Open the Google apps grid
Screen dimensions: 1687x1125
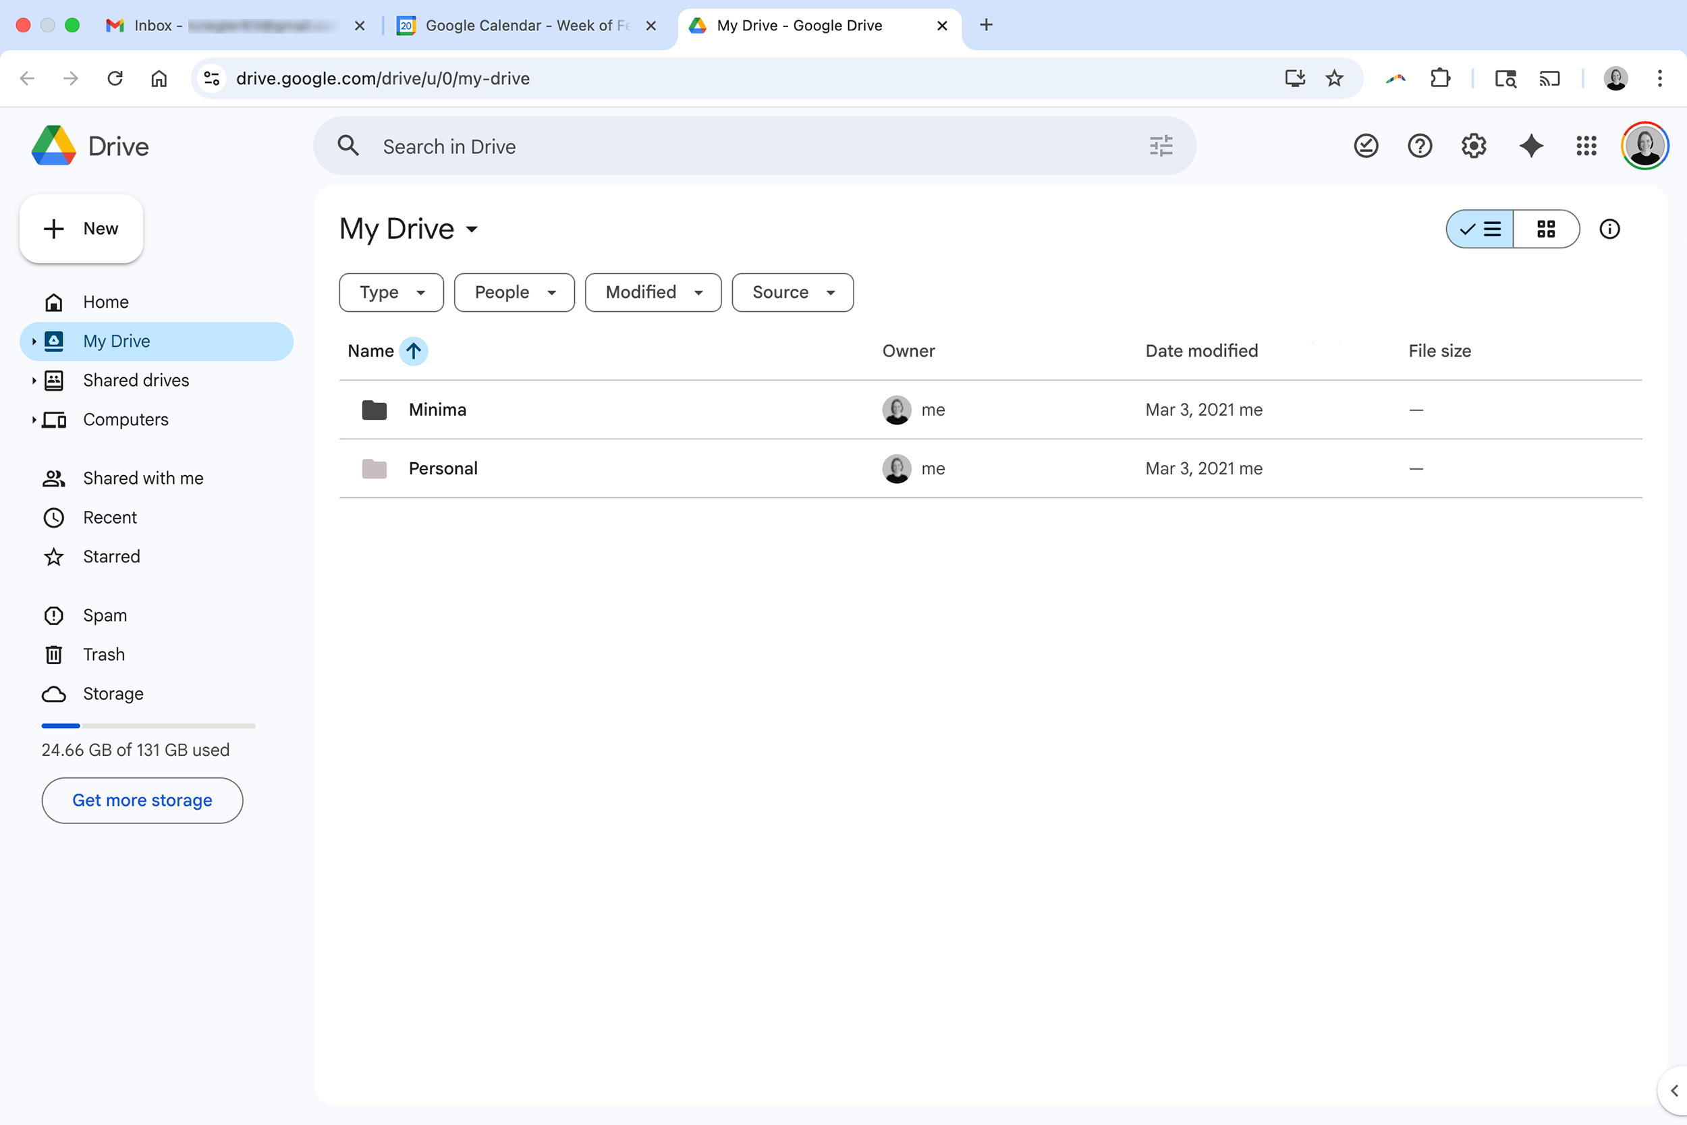1586,146
